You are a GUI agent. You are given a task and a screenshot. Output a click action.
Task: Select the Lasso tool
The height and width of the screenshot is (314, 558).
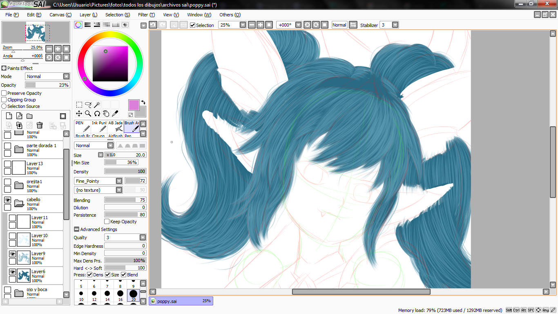pyautogui.click(x=88, y=105)
